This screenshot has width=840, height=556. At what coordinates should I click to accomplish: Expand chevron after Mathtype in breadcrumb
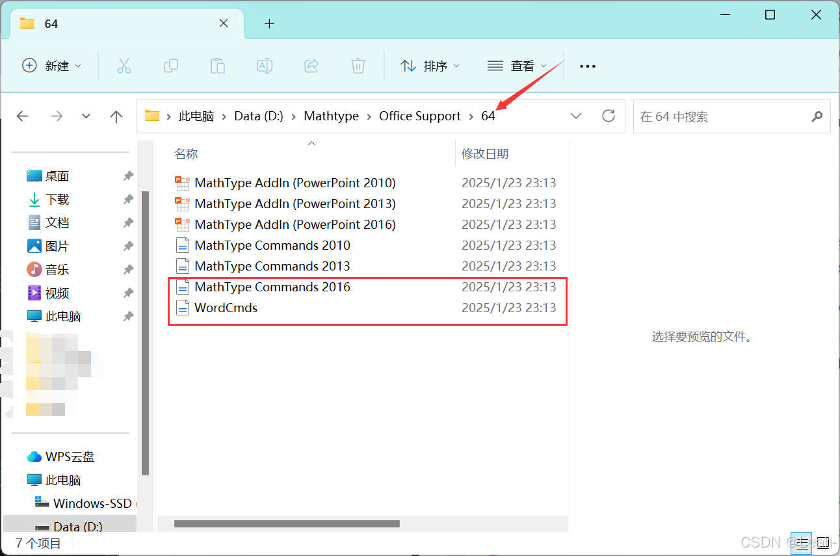click(x=369, y=116)
